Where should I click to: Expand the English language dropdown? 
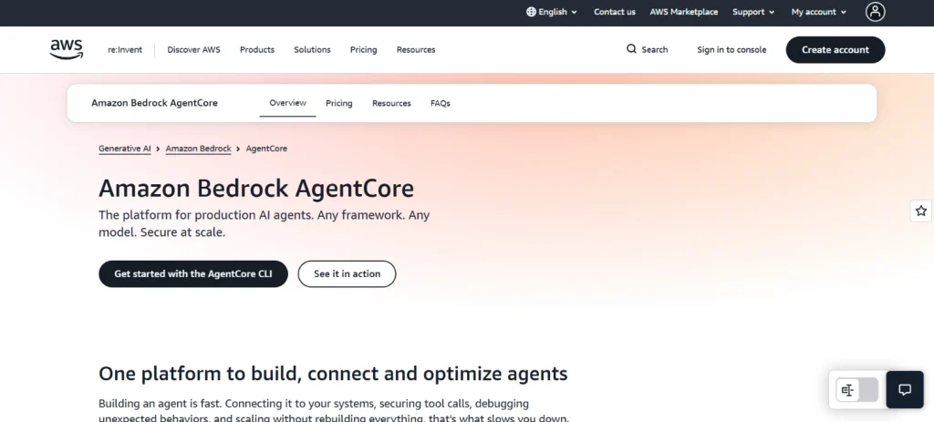point(552,12)
